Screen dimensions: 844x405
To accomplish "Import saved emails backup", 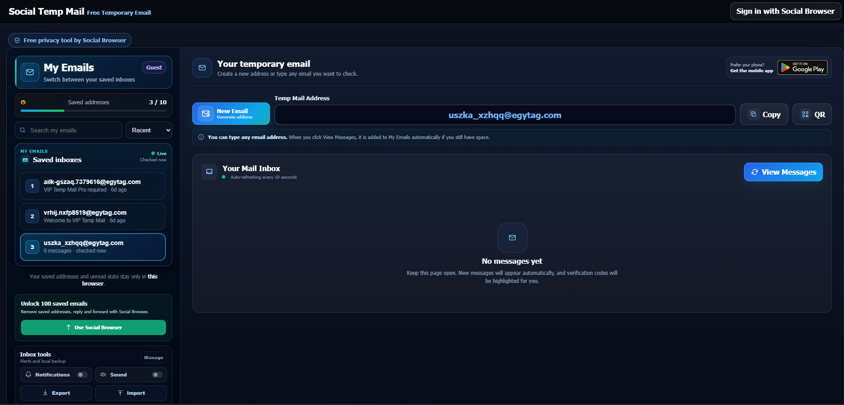I will pyautogui.click(x=131, y=393).
